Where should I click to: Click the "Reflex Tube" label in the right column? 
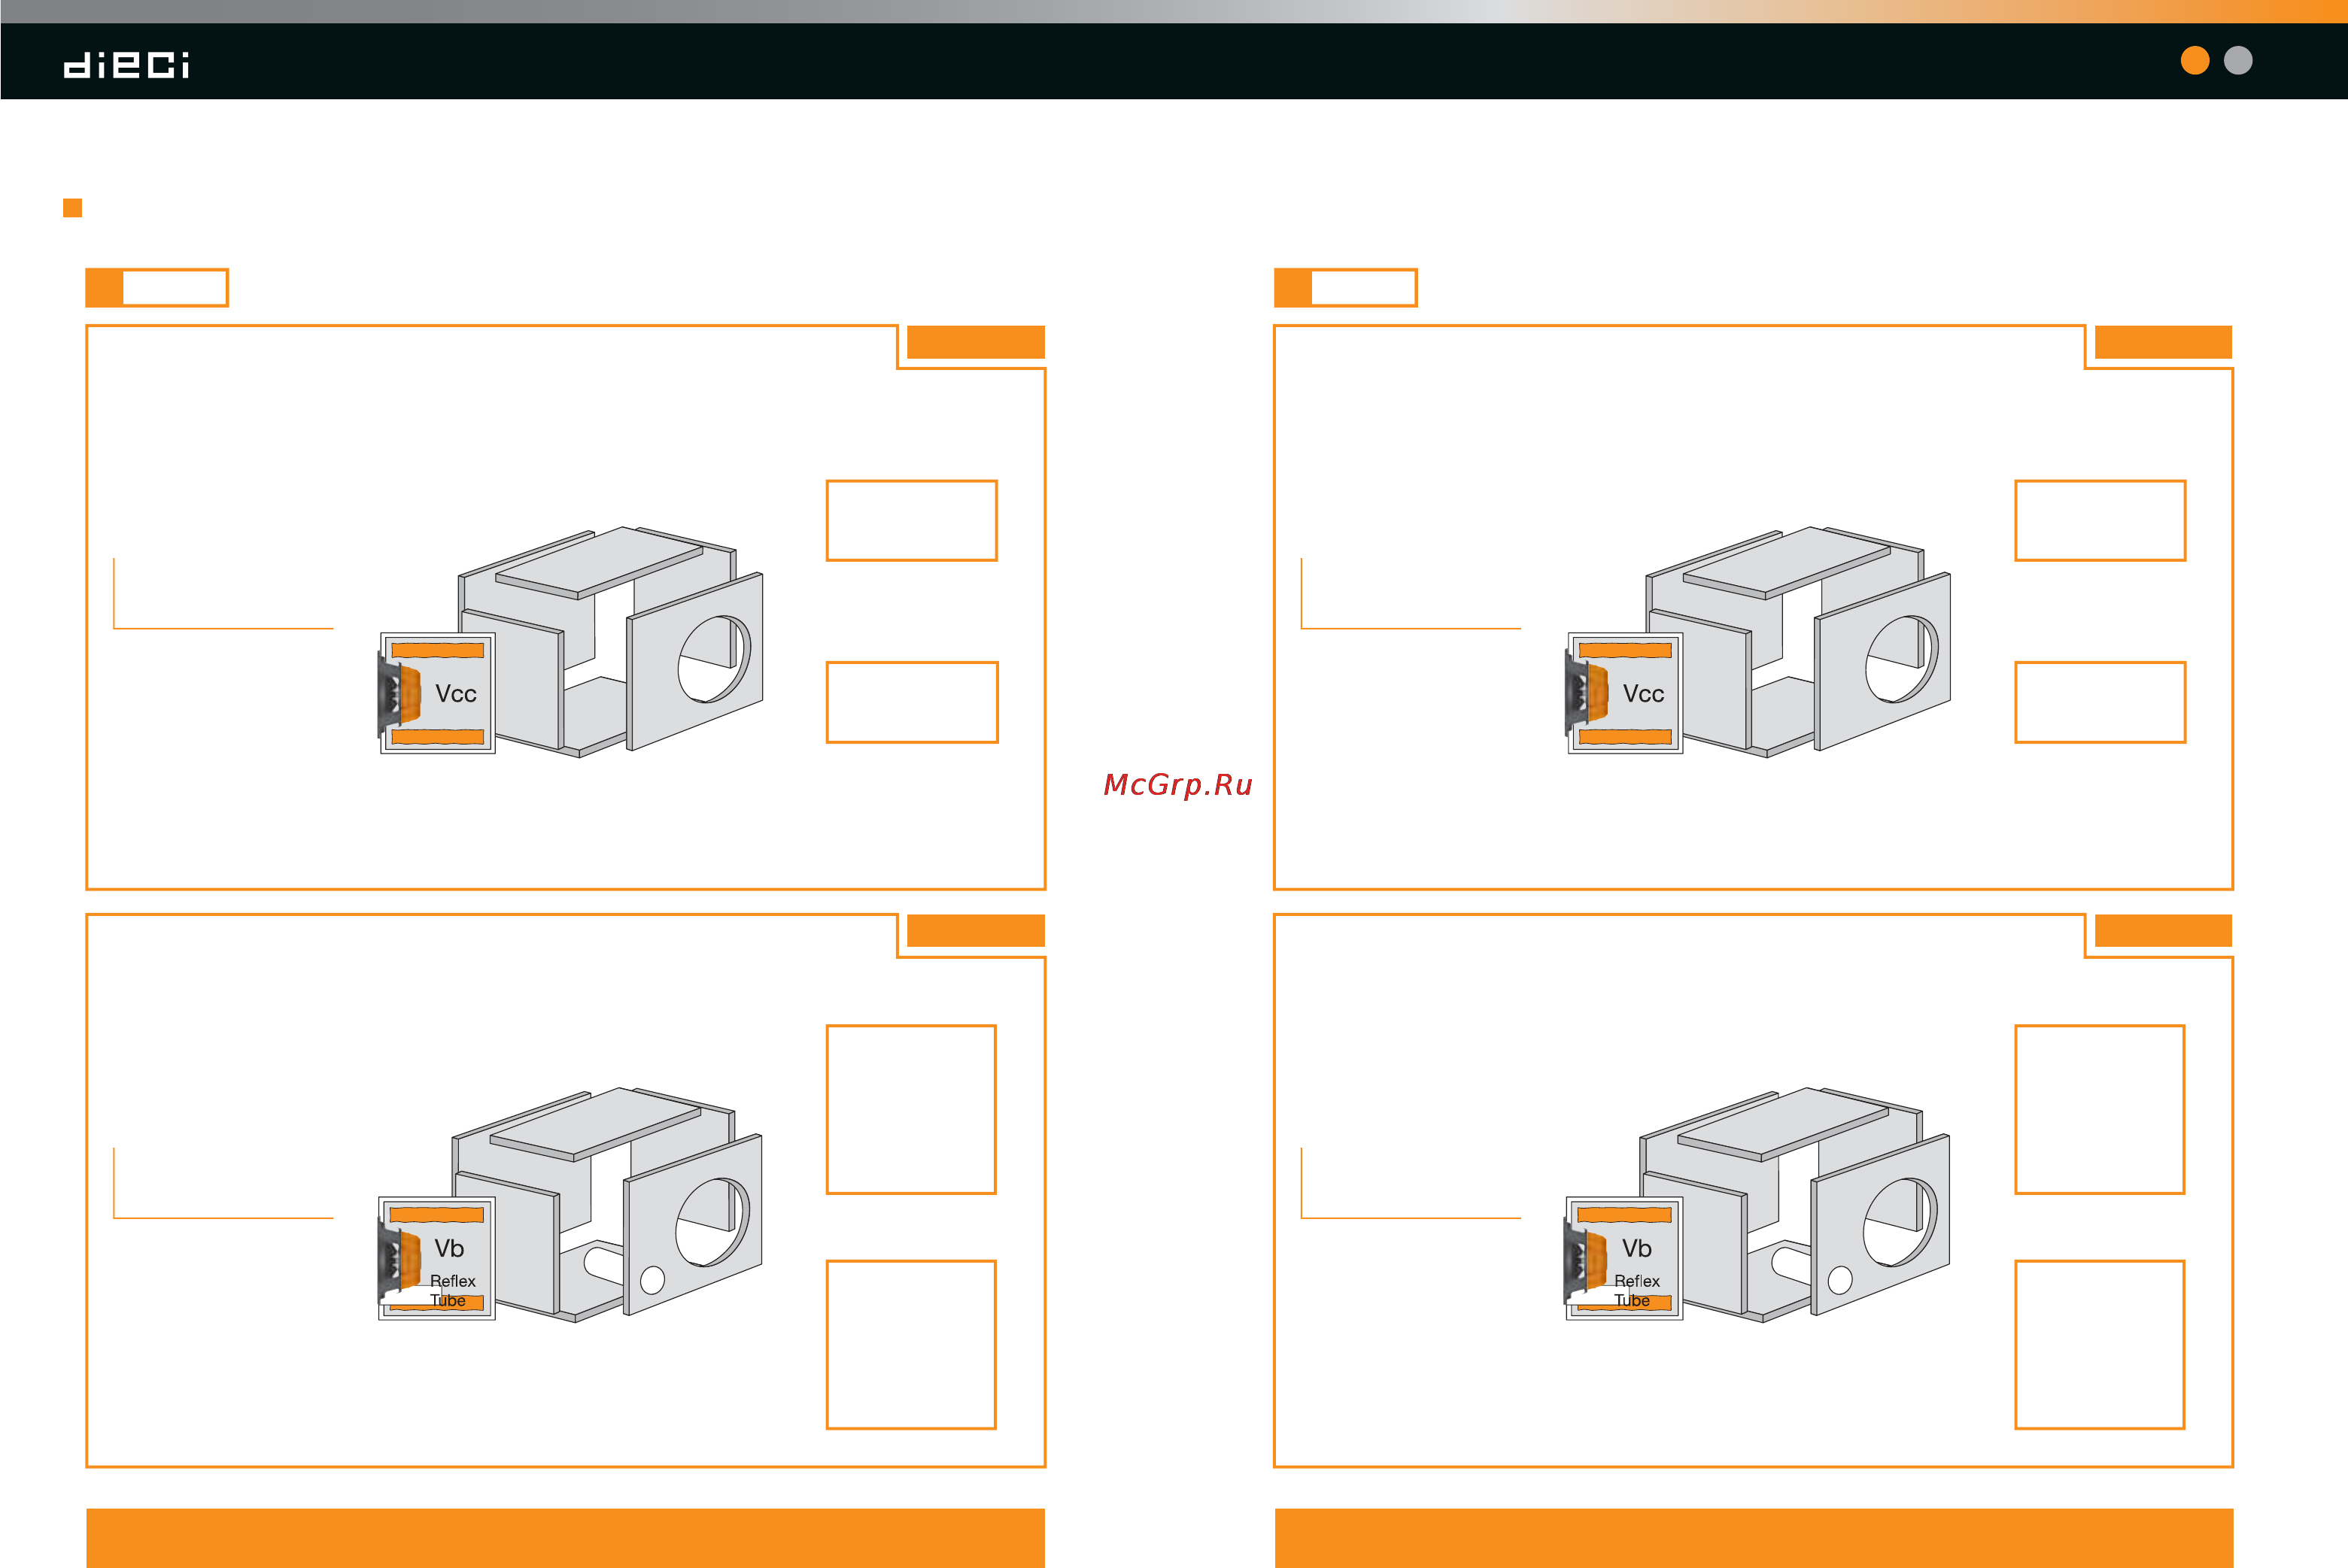point(1636,1290)
